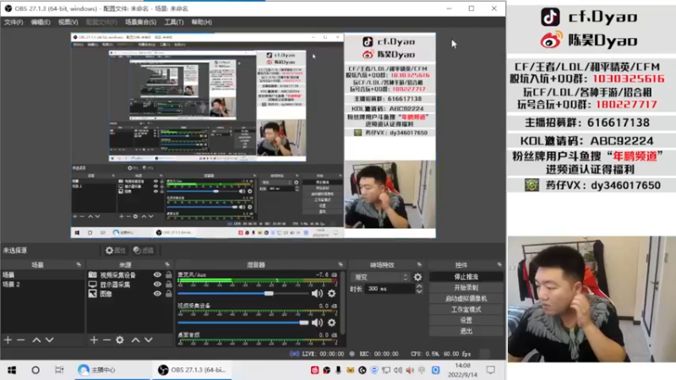Select 场景 2 in the scenes list

click(42, 285)
